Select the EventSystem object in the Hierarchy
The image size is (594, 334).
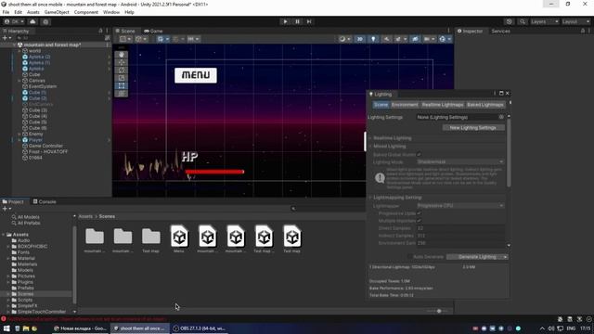tap(43, 86)
